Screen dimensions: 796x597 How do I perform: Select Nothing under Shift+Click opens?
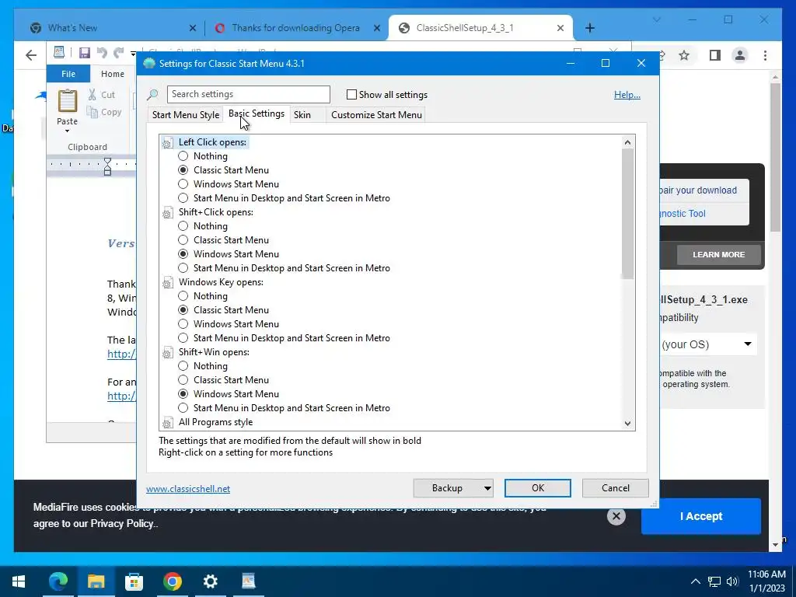tap(183, 226)
